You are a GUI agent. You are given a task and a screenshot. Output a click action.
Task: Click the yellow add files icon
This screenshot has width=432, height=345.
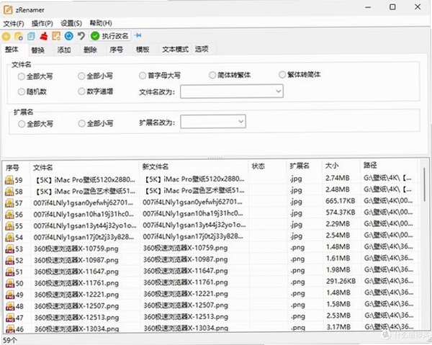[6, 36]
